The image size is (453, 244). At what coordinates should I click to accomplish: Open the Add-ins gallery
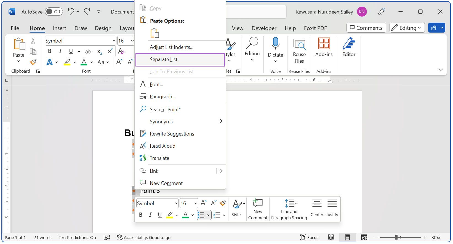324,47
